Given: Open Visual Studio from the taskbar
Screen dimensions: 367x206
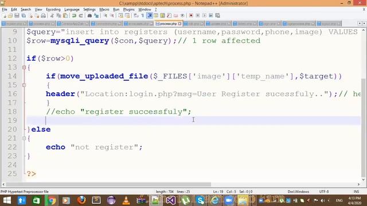Looking at the screenshot, I should 171,200.
